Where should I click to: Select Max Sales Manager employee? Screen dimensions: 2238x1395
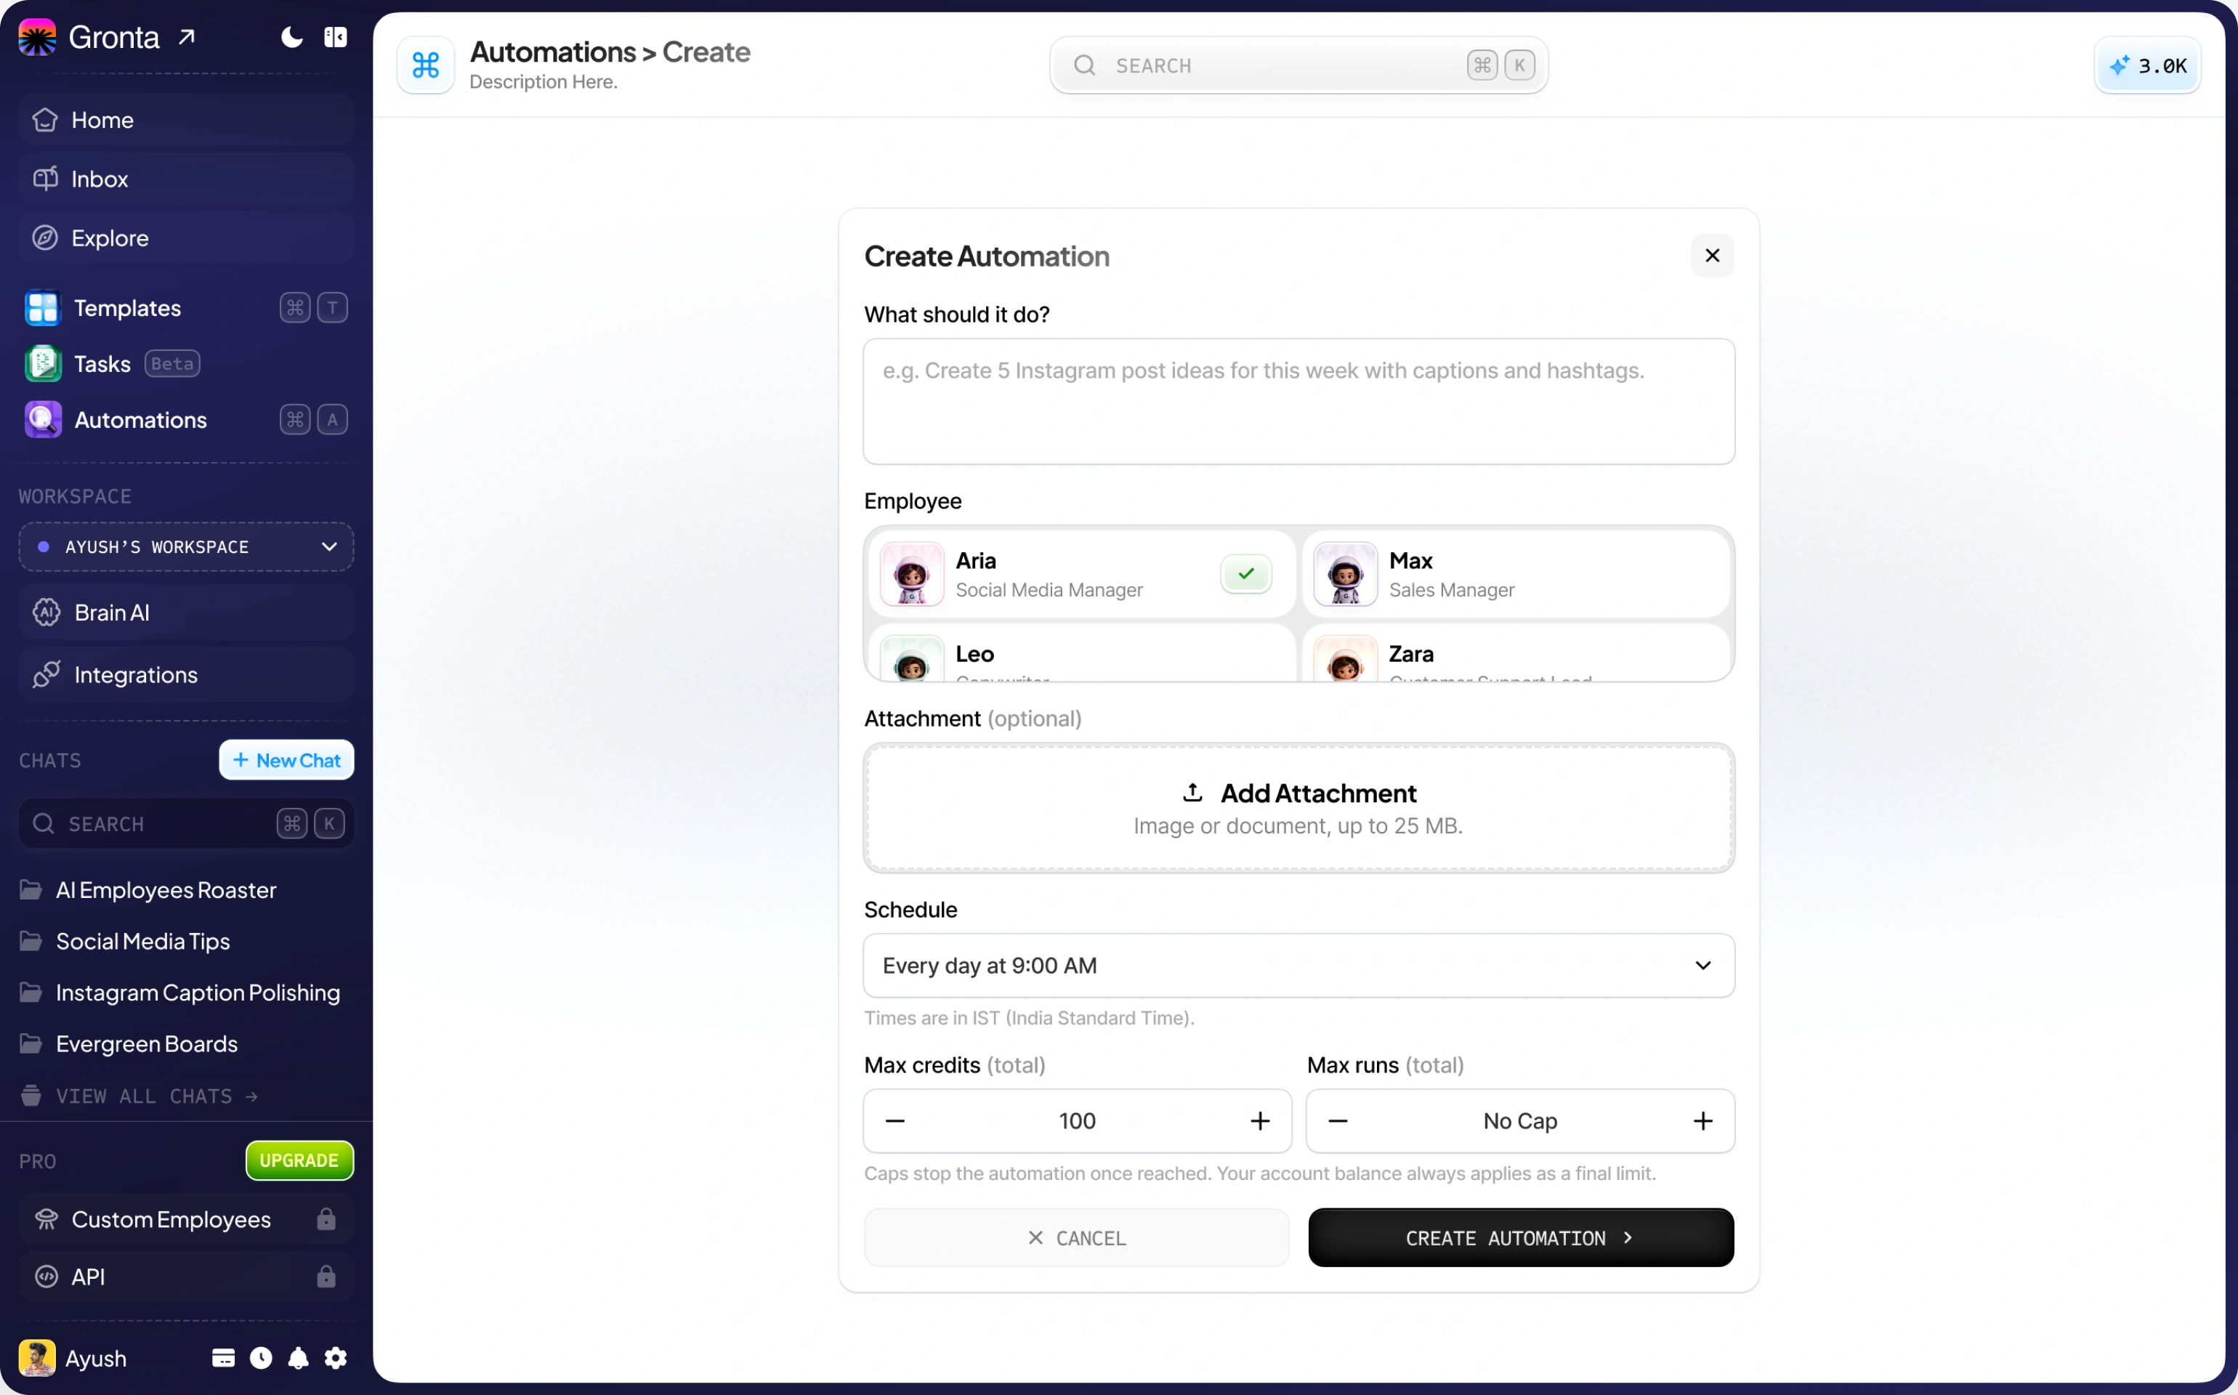click(1516, 574)
